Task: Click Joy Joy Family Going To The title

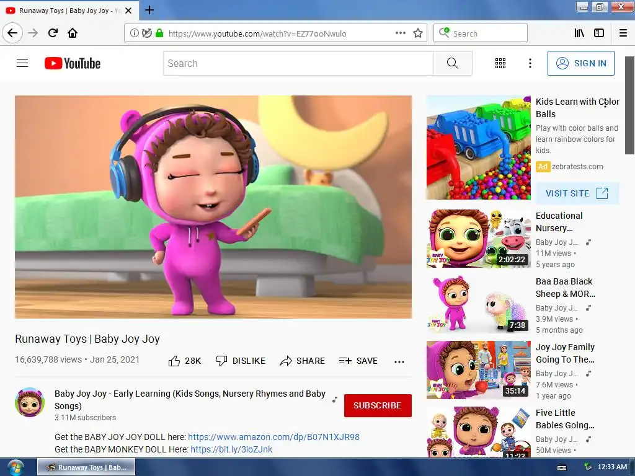Action: point(565,353)
